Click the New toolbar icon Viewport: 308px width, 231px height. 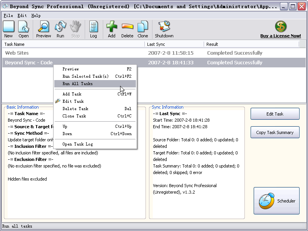tap(8, 27)
